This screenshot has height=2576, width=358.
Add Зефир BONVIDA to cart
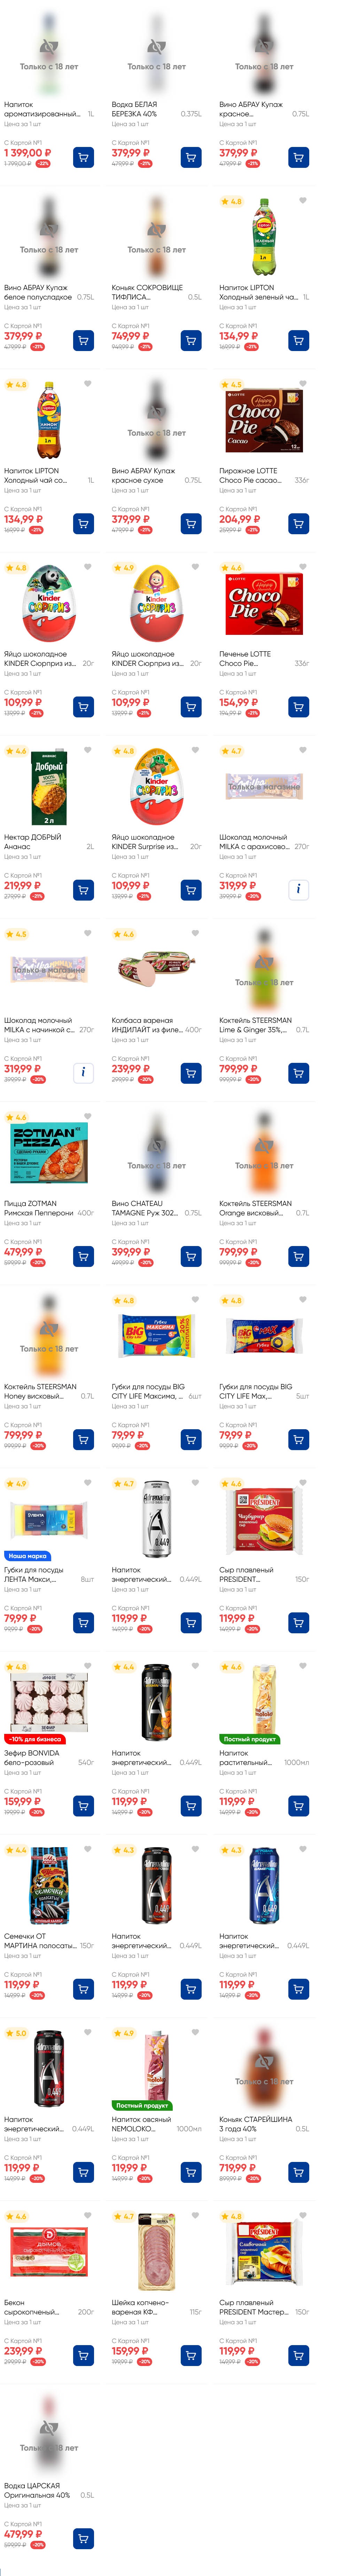pos(83,1805)
